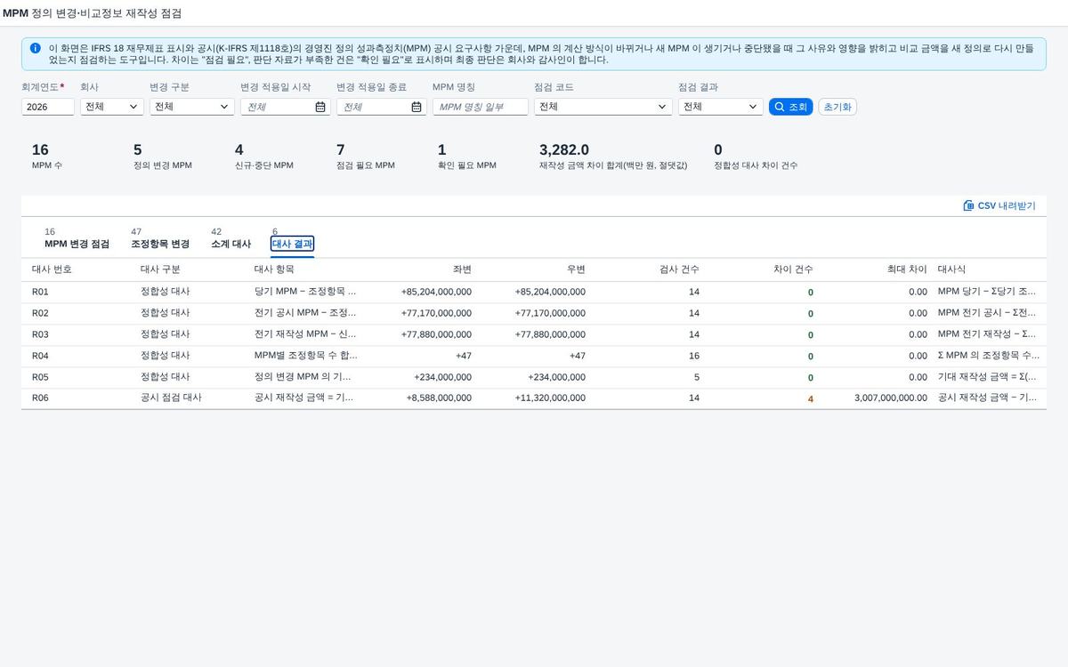Click the 조회 search button
Viewport: 1068px width, 667px height.
pyautogui.click(x=791, y=107)
